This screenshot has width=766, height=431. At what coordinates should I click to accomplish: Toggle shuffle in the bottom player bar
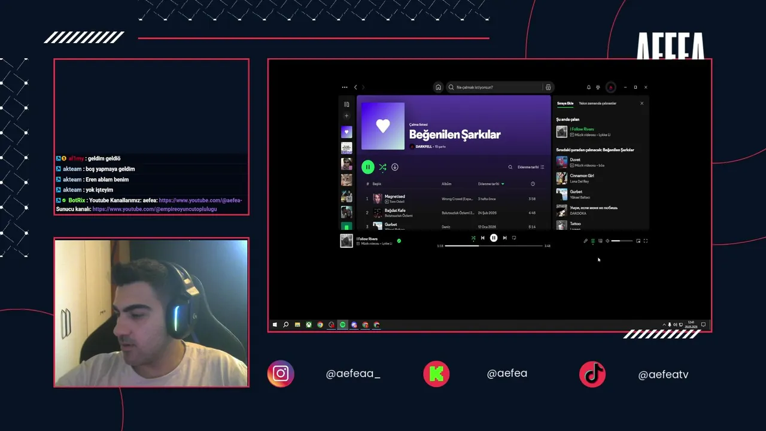(x=473, y=238)
